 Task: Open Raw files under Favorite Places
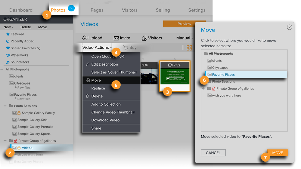[24, 99]
